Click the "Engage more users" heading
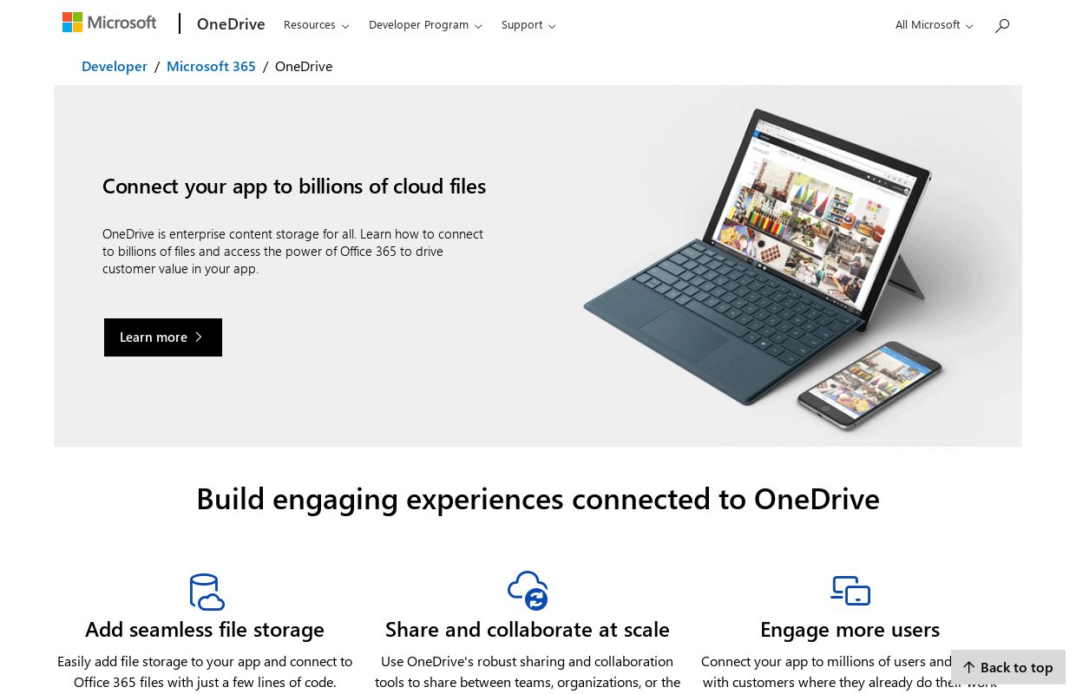The image size is (1076, 694). point(850,629)
